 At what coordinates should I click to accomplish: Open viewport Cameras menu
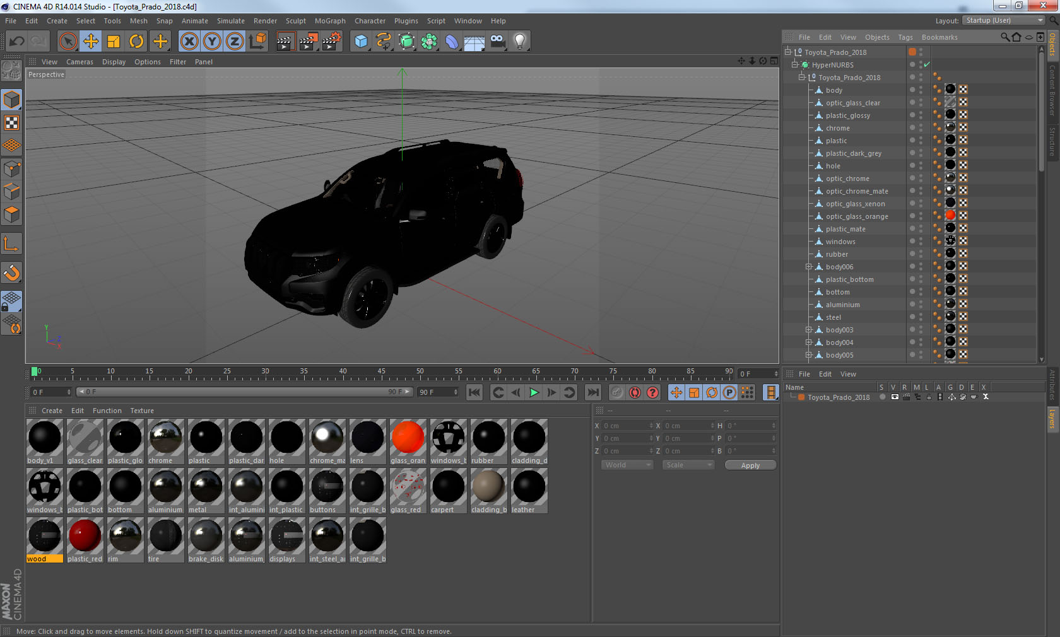pos(79,62)
